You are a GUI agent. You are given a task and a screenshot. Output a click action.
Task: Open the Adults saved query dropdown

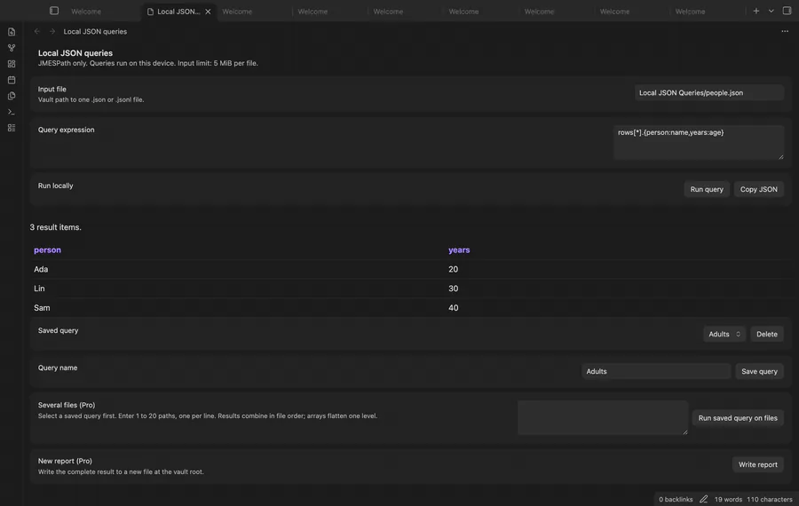pos(724,335)
